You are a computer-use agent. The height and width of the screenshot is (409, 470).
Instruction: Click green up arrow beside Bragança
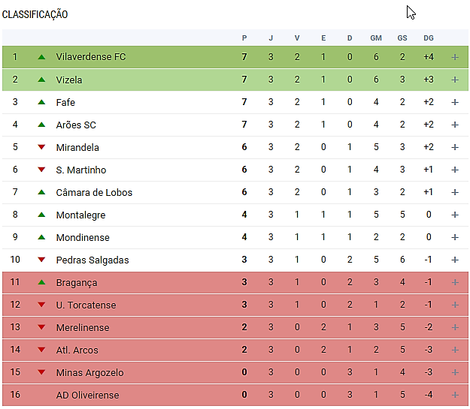pyautogui.click(x=41, y=282)
